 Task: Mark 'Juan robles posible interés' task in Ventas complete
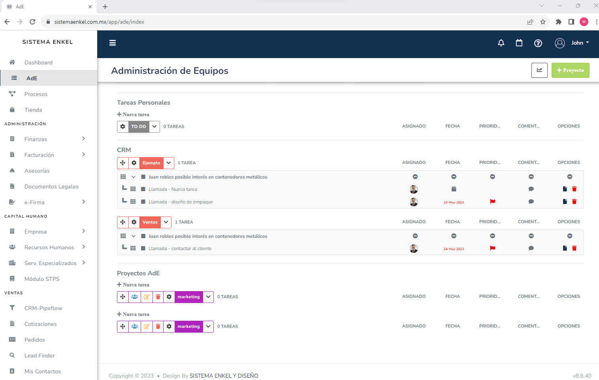coord(143,236)
